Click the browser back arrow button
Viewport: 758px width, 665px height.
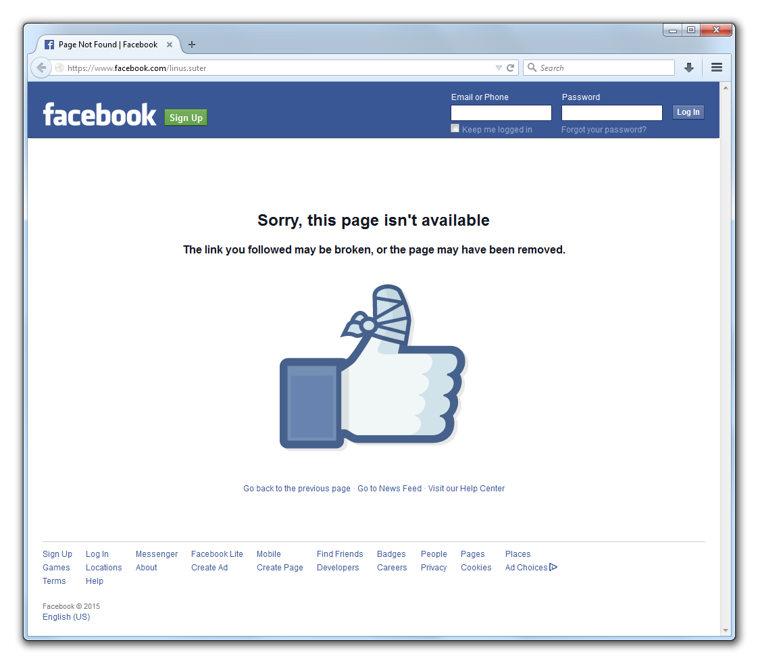[x=42, y=68]
